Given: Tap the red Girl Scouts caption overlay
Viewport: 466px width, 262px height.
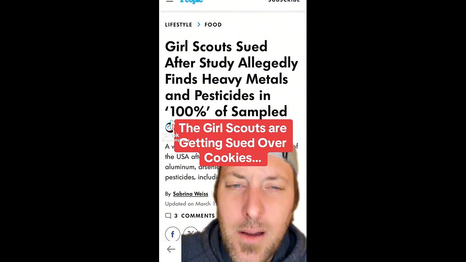Looking at the screenshot, I should coord(233,143).
